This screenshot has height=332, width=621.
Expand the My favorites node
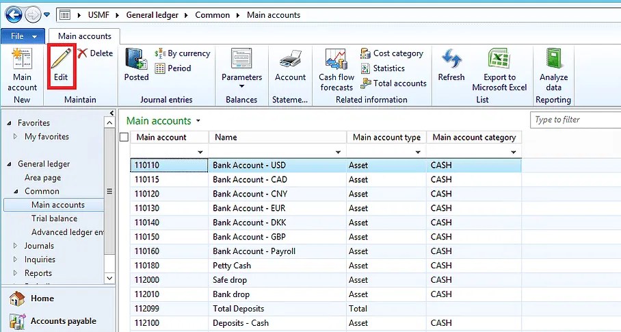click(16, 136)
